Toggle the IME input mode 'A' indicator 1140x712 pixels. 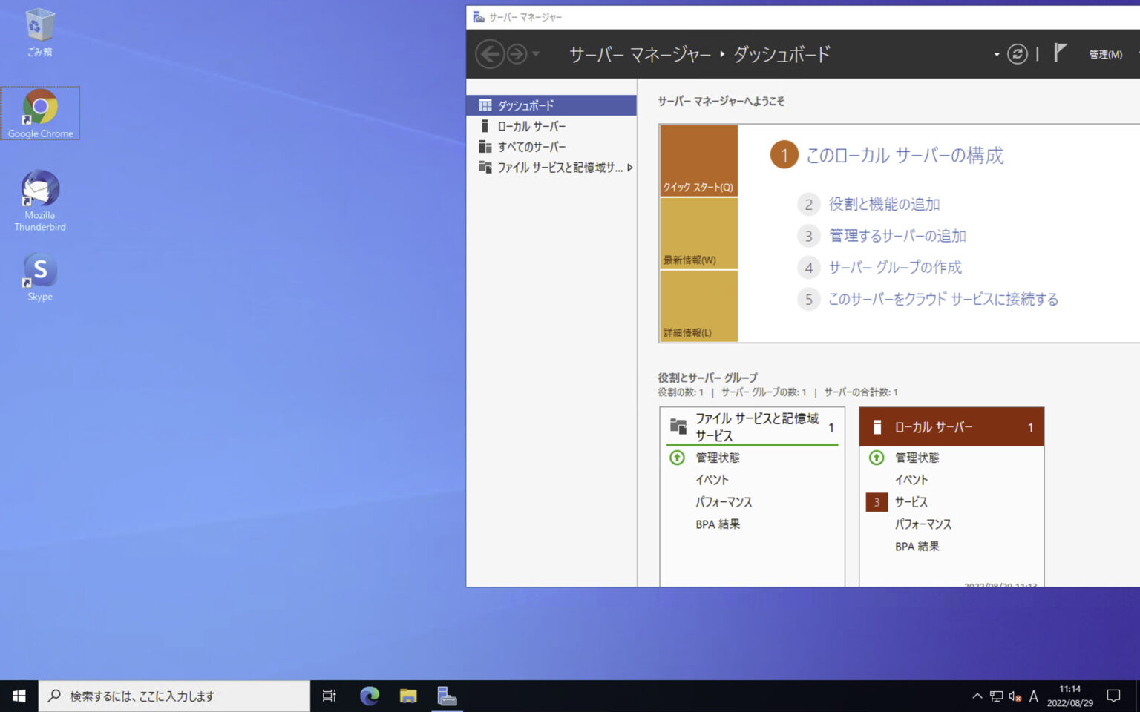point(1033,696)
